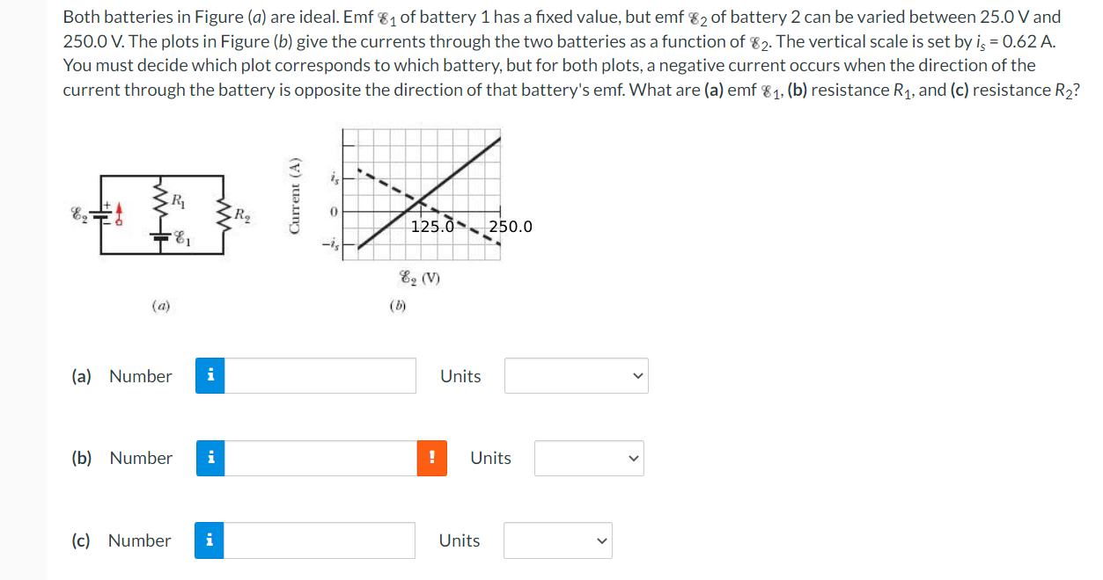Click the Units label next to part (c)
Viewport: 1103px width, 580px height.
tap(460, 540)
